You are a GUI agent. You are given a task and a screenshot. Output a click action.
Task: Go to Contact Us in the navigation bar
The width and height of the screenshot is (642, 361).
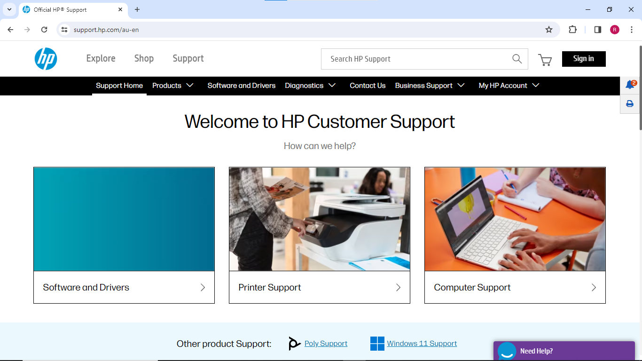click(x=368, y=86)
